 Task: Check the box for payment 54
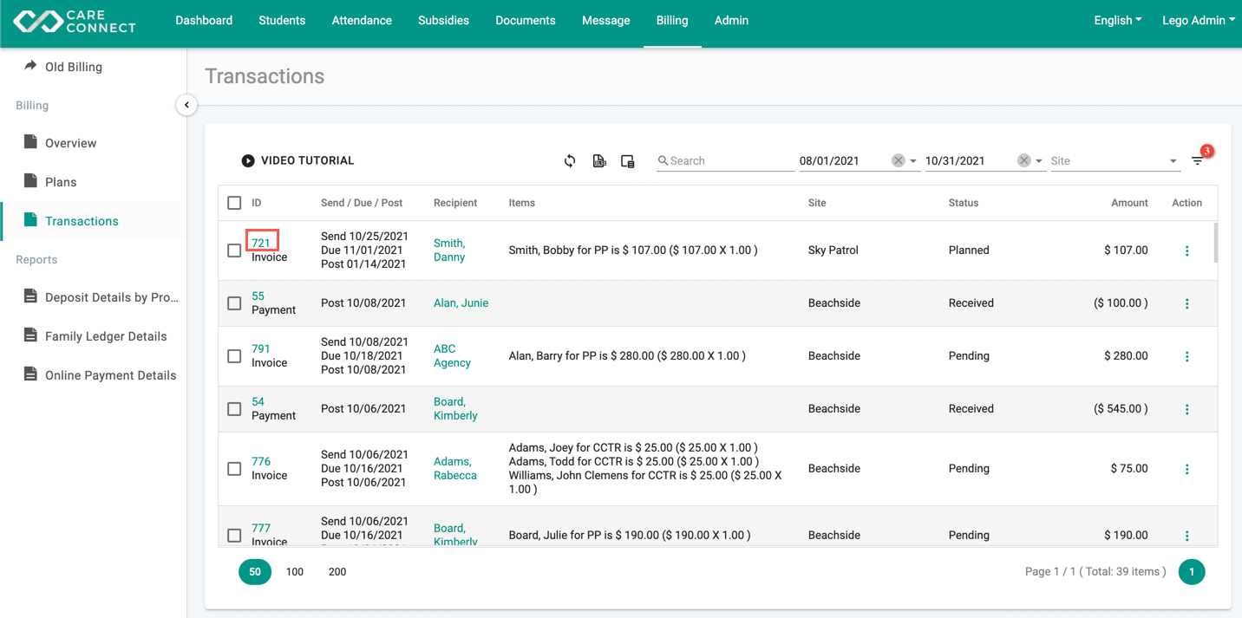(234, 409)
